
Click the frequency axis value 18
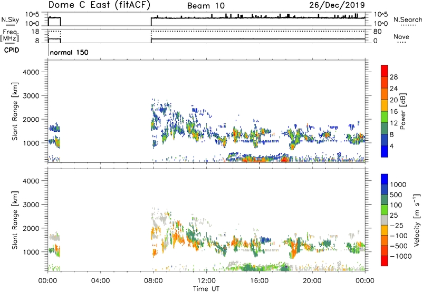click(x=35, y=32)
